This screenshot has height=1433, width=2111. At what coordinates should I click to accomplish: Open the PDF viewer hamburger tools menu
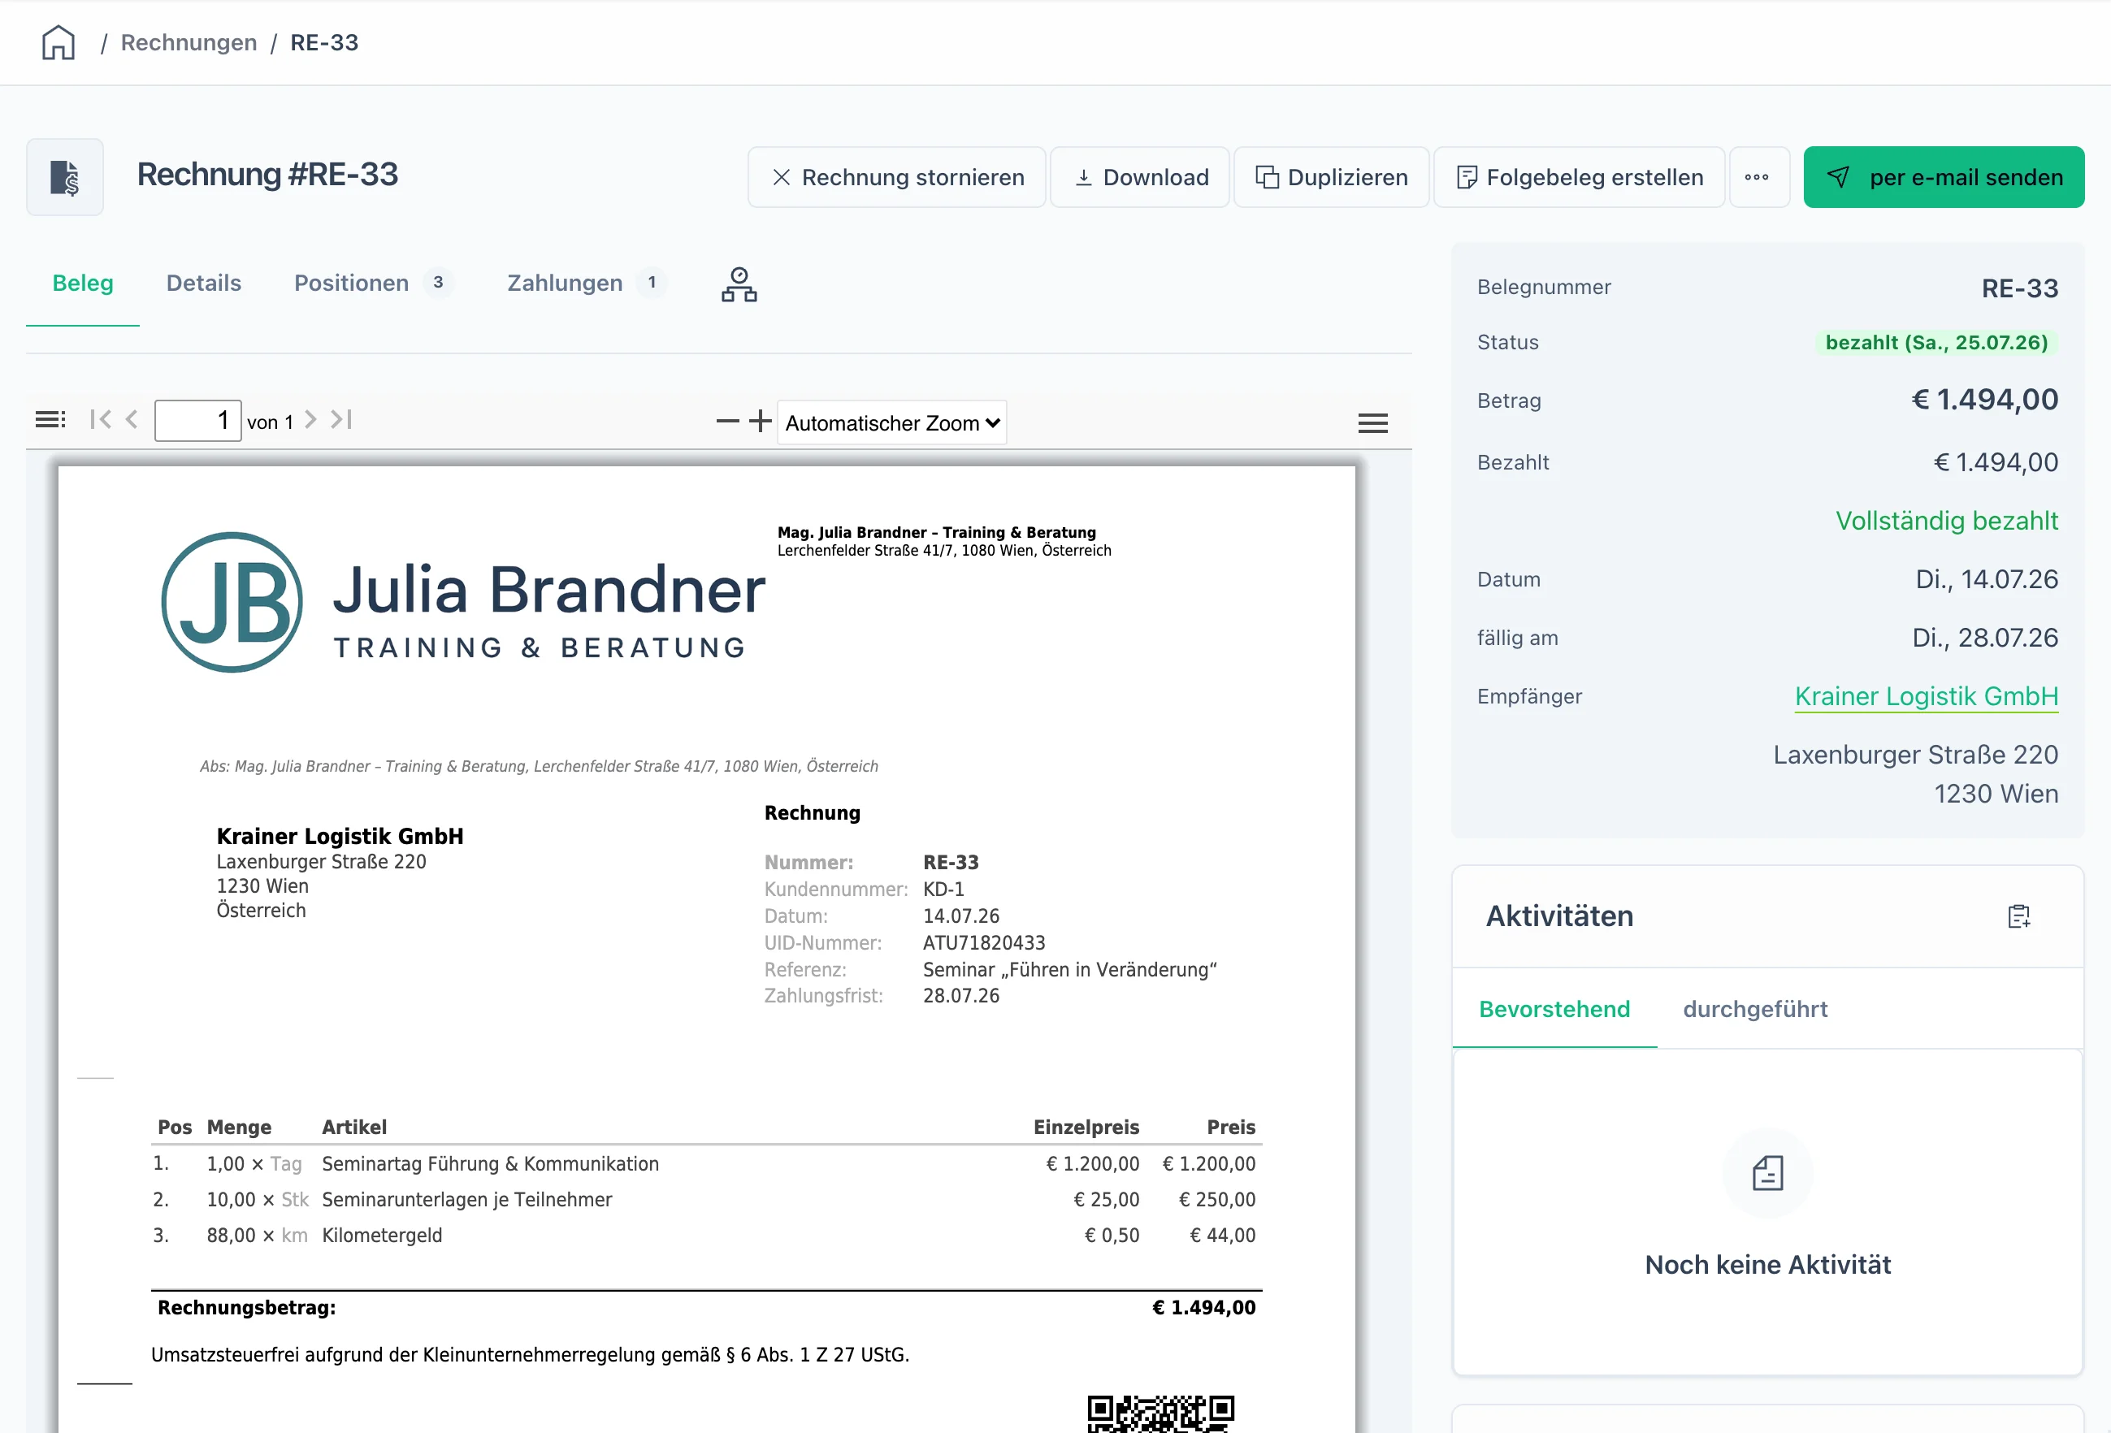pyautogui.click(x=1372, y=423)
